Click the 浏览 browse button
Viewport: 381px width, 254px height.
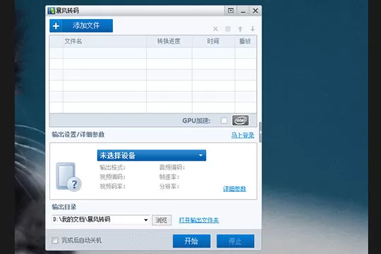(162, 220)
